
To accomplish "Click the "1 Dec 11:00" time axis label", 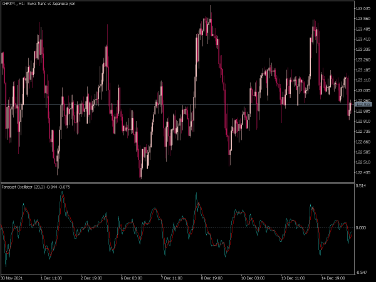I will [51, 278].
